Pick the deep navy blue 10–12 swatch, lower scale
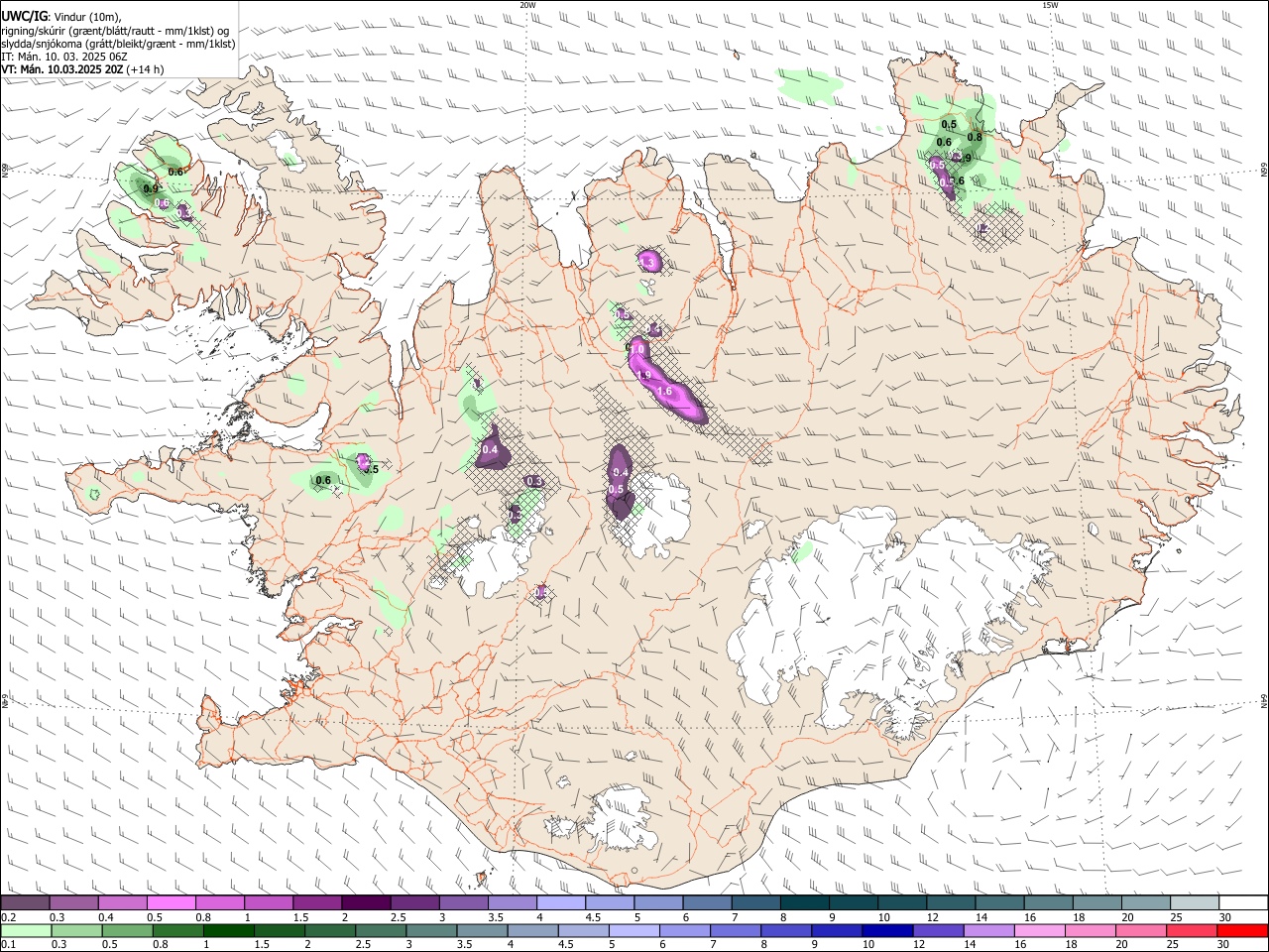The height and width of the screenshot is (952, 1269). point(886,930)
